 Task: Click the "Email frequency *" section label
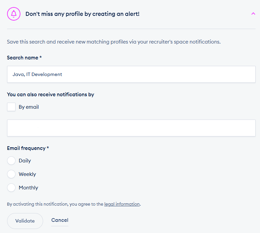point(28,148)
